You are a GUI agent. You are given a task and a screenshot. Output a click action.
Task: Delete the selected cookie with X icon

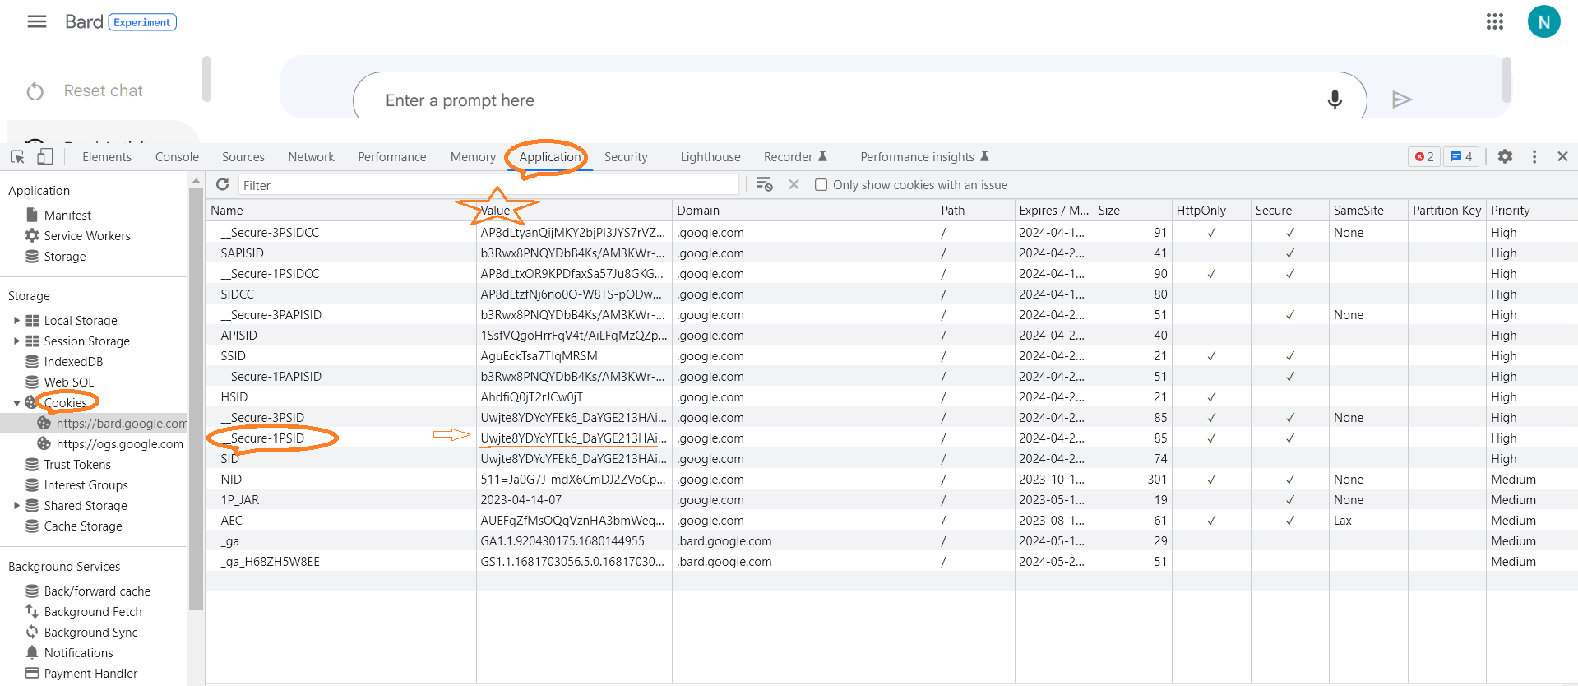point(794,184)
